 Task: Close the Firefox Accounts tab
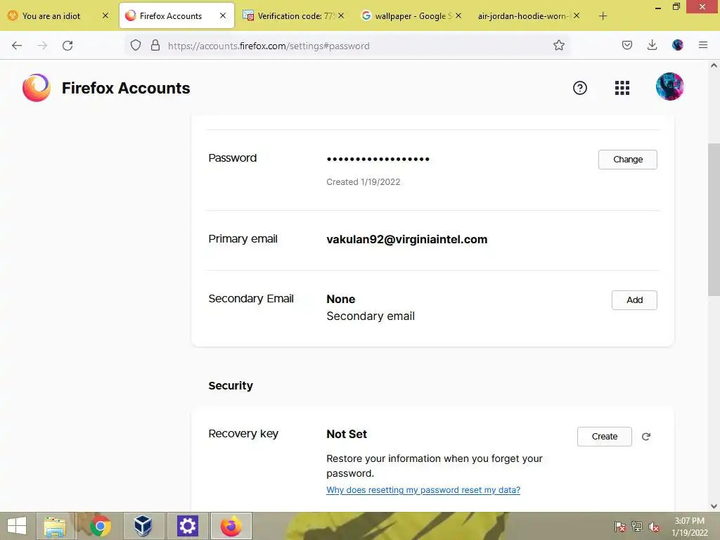tap(223, 15)
